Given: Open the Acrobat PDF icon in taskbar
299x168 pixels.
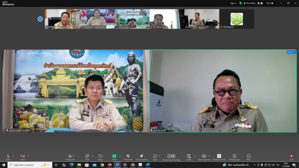Looking at the screenshot, I should 140,165.
